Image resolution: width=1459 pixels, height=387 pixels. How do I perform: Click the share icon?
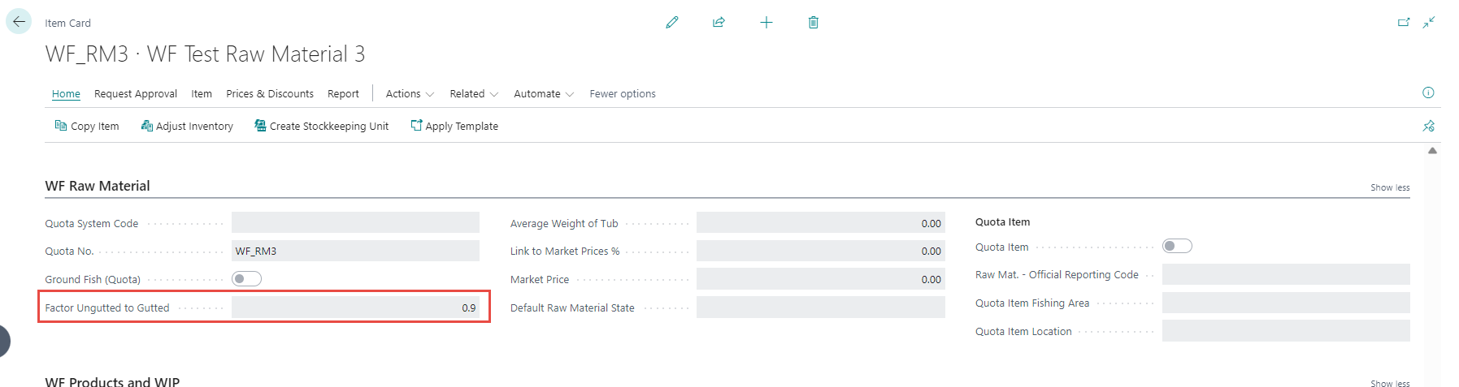click(719, 23)
